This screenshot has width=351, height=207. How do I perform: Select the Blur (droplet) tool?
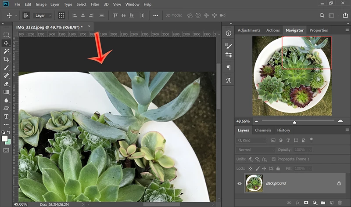[6, 100]
